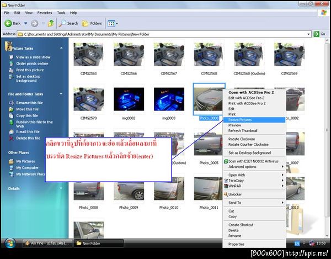
Task: Toggle the Folders pane button
Action: 92,23
